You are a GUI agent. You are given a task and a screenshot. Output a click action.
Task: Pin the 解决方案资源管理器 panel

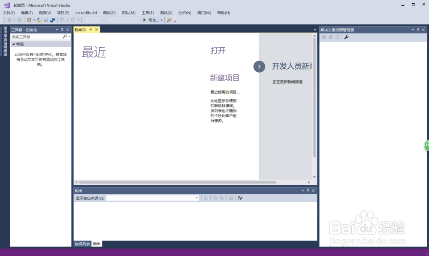pos(418,30)
